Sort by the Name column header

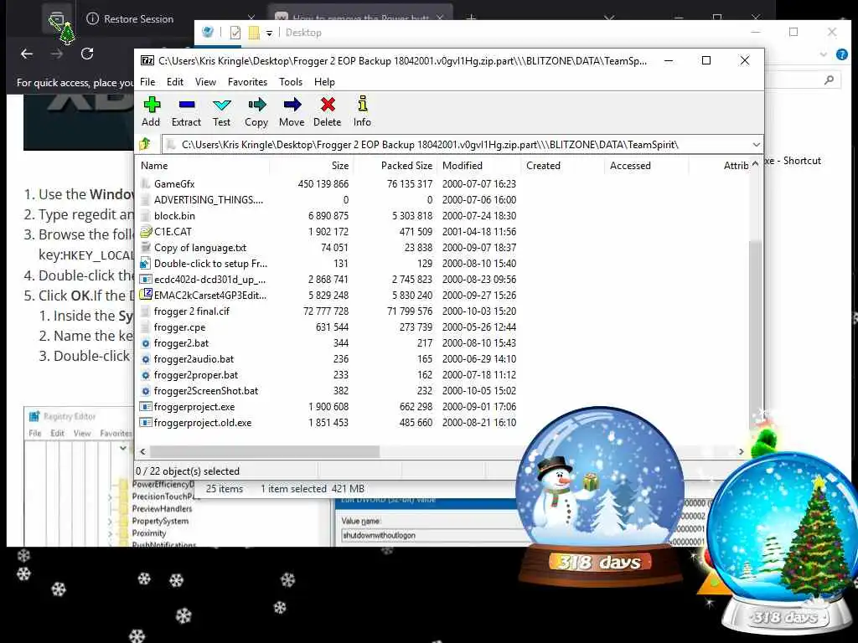pos(203,166)
